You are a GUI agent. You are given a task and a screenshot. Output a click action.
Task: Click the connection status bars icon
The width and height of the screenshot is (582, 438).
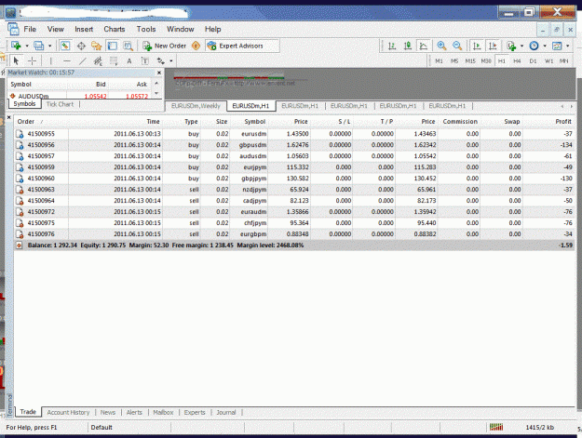pos(496,427)
